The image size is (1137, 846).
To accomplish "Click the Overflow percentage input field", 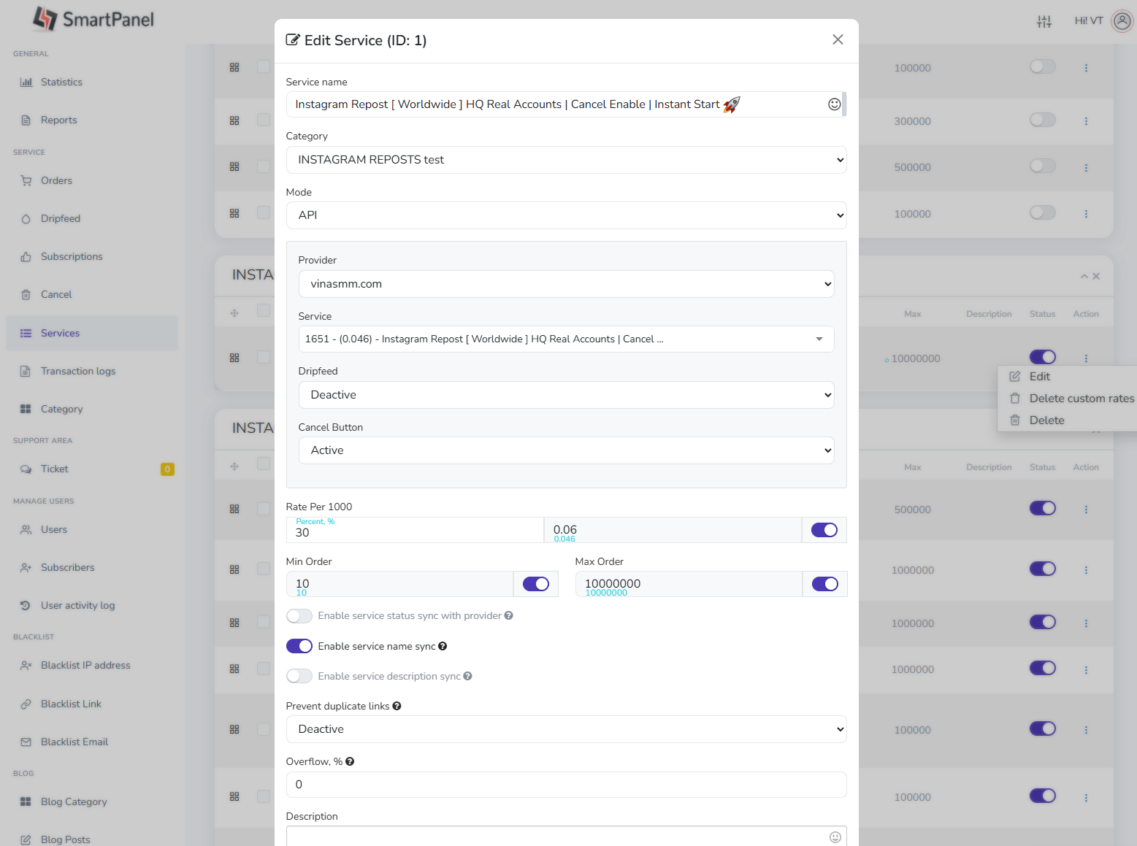I will click(566, 785).
